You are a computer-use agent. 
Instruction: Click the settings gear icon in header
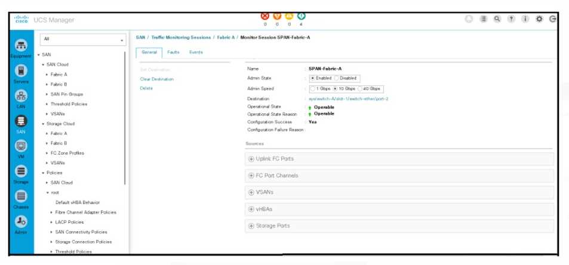(540, 19)
